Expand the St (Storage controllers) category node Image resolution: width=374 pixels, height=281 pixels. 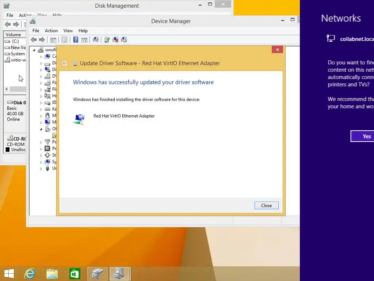[x=41, y=156]
